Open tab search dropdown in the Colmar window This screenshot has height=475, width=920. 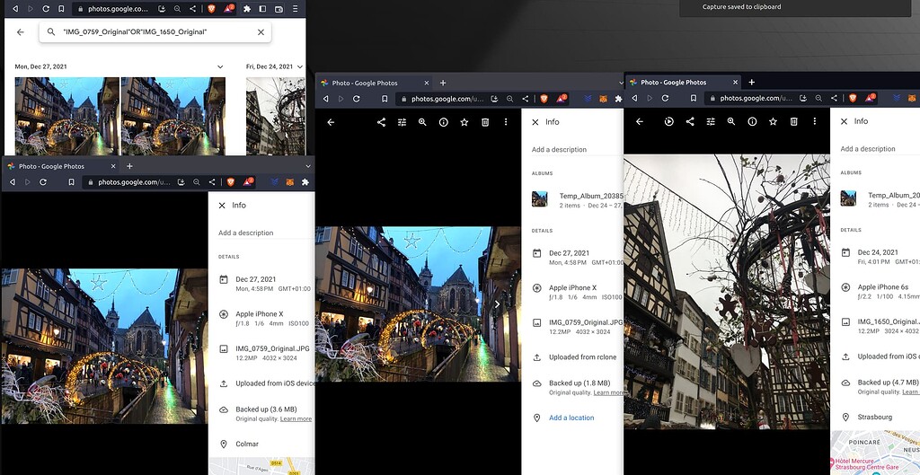tap(308, 166)
